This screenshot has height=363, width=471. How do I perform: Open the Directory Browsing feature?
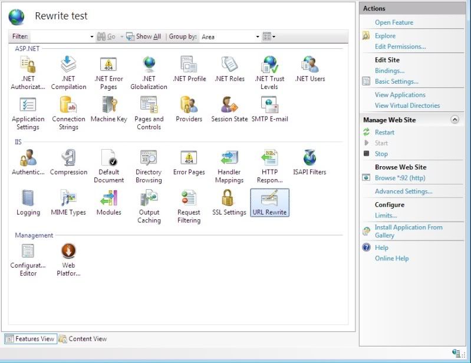pyautogui.click(x=149, y=166)
